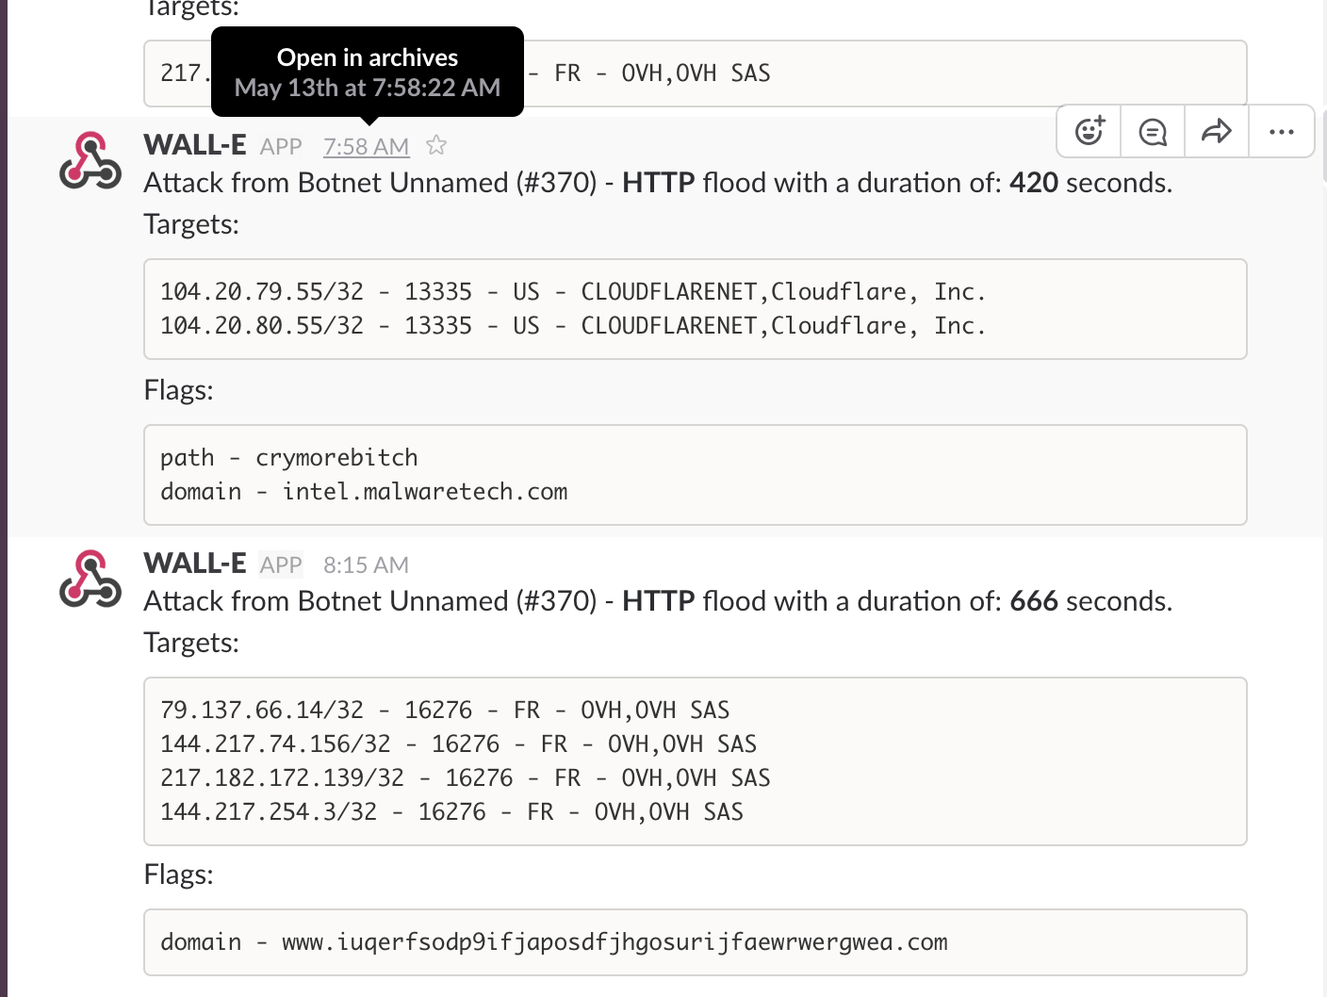Star the 7:58 AM WALL-E message
1327x997 pixels.
click(x=436, y=145)
